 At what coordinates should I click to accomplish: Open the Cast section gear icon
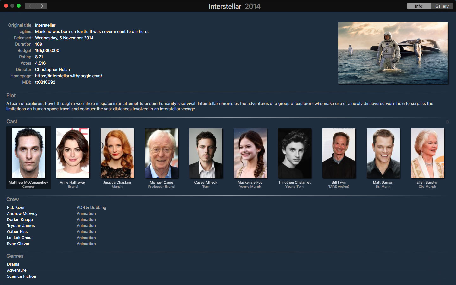(x=448, y=122)
